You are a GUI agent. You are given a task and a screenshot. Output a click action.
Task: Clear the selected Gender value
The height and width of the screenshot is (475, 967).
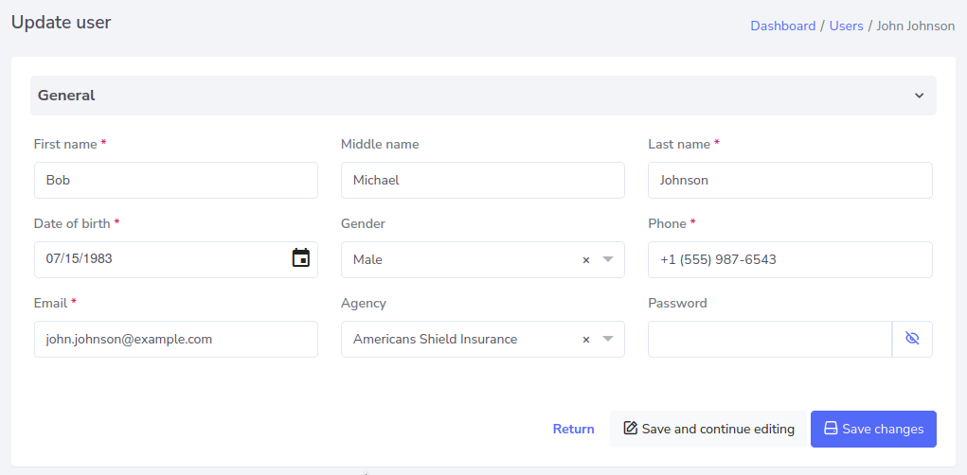pos(585,259)
